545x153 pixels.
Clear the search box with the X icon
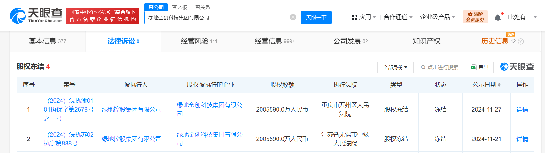point(293,17)
